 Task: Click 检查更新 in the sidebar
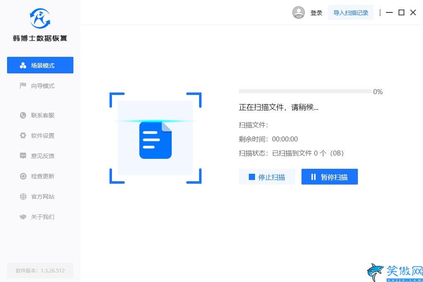point(37,176)
